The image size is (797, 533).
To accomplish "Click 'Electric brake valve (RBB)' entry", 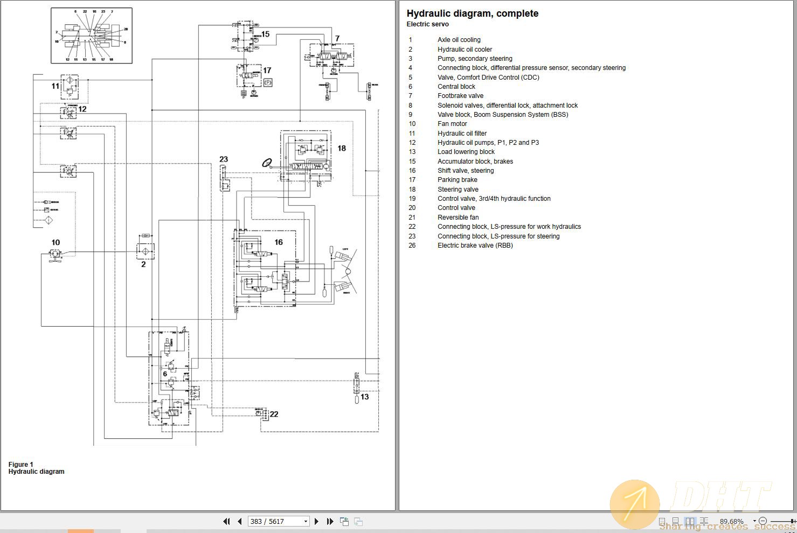I will (x=475, y=246).
